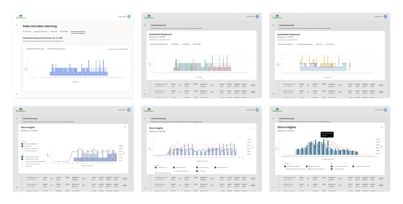403x204 pixels.
Task: Open Thursday View schedule link in top-middle screen
Action: [159, 86]
